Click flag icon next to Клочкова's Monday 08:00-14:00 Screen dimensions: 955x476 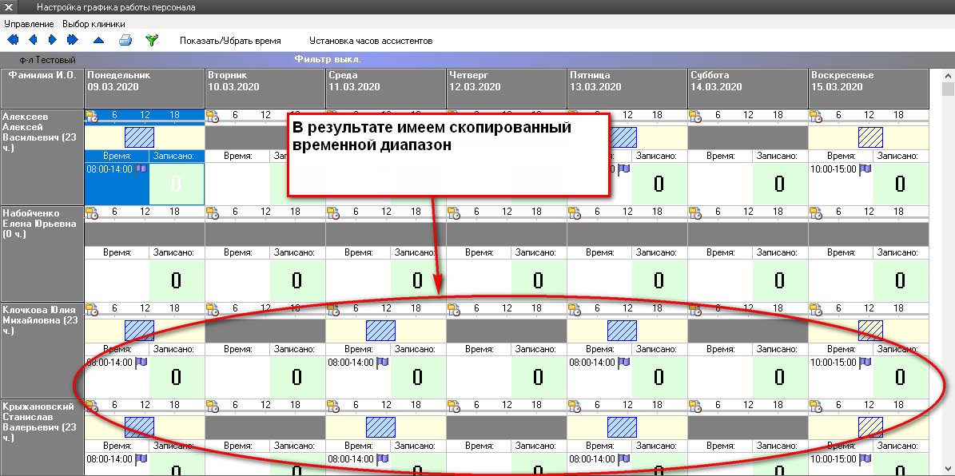(141, 363)
